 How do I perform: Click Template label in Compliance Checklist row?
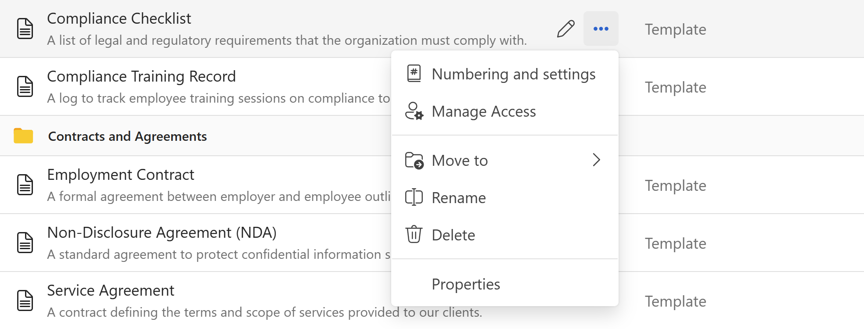pyautogui.click(x=675, y=29)
